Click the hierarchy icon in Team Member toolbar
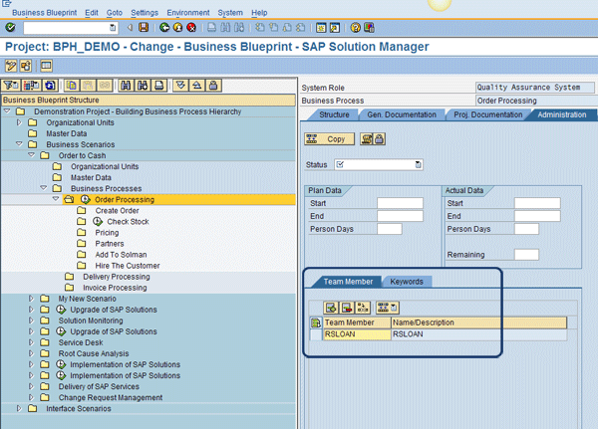 click(363, 308)
